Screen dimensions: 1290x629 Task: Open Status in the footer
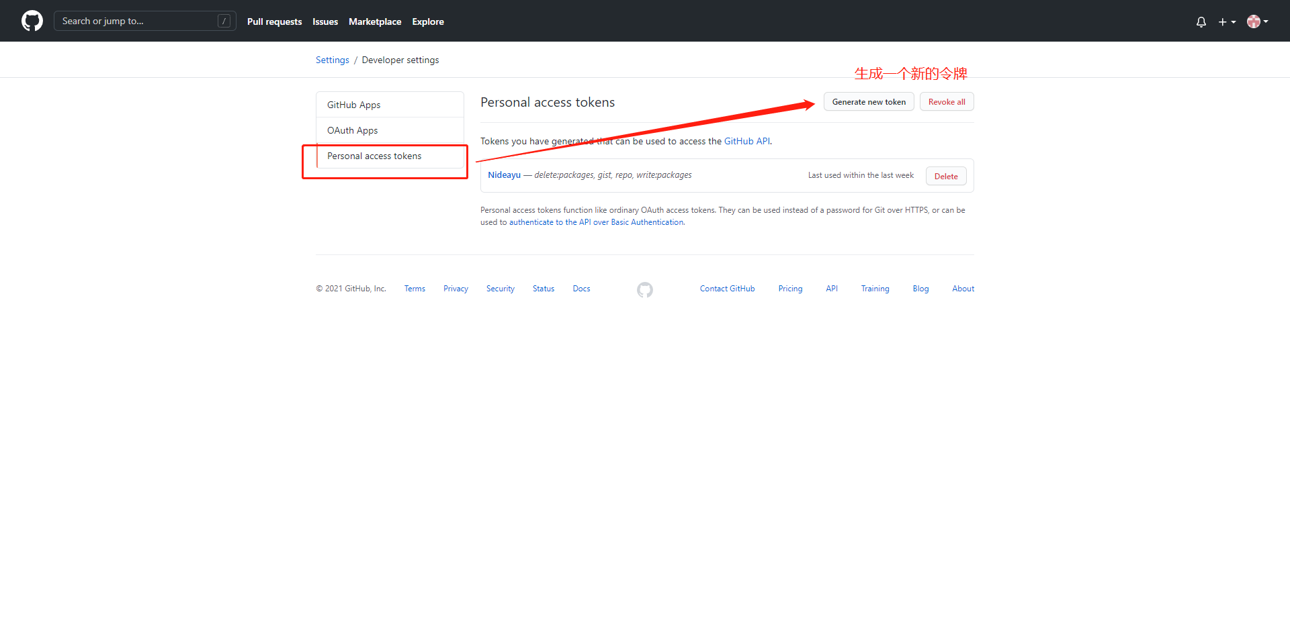click(544, 289)
